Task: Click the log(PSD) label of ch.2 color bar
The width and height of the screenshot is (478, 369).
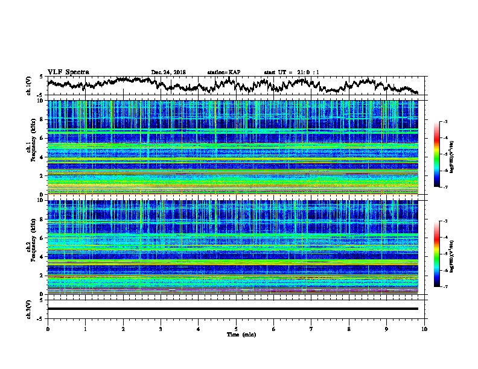Action: 452,256
